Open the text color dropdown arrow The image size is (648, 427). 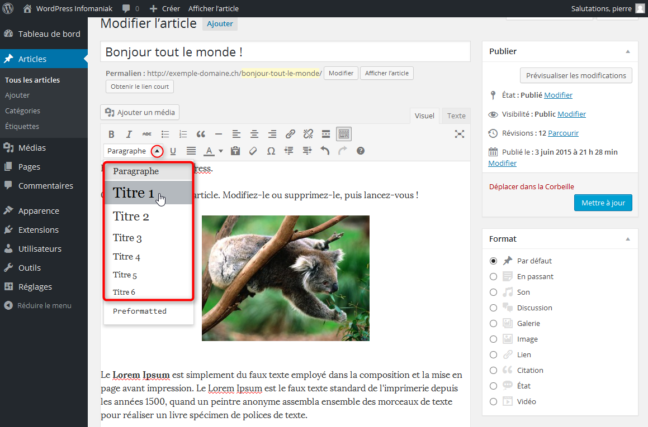[221, 151]
